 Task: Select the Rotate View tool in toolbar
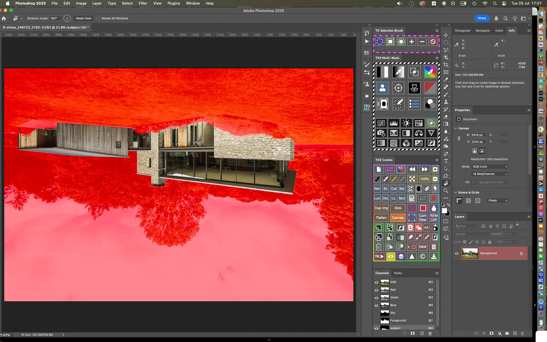coord(446,183)
